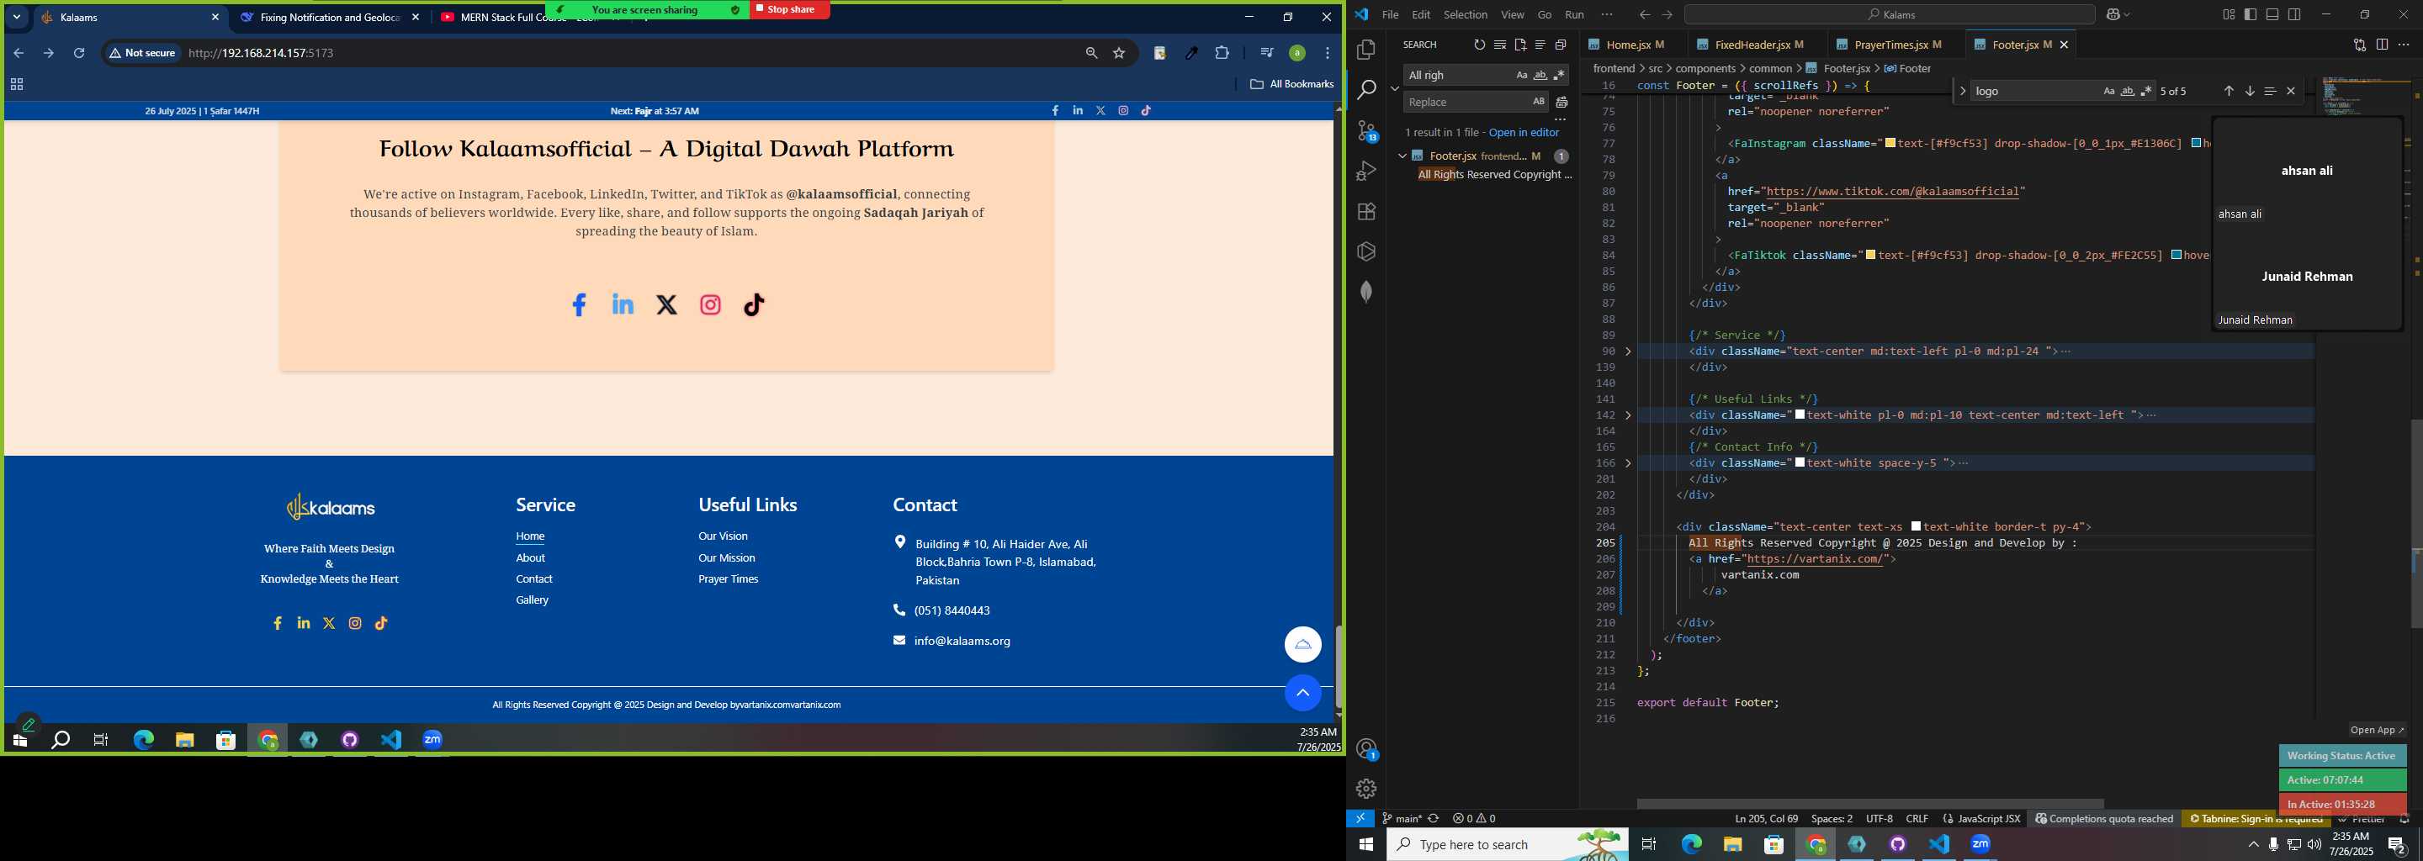Expand folded code at line 90

tap(1628, 351)
